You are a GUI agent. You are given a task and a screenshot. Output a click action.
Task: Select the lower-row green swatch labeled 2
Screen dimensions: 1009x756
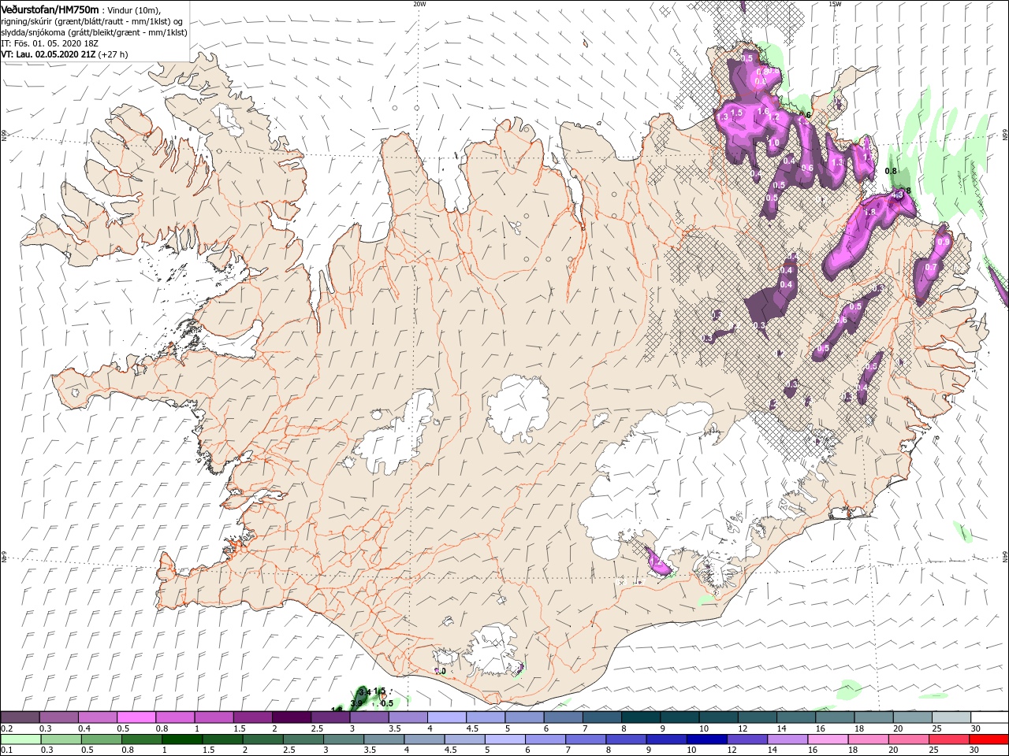click(262, 739)
